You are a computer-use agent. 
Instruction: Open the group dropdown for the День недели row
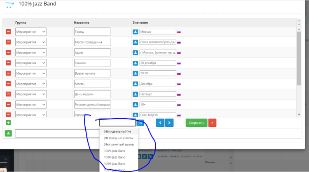(x=31, y=94)
